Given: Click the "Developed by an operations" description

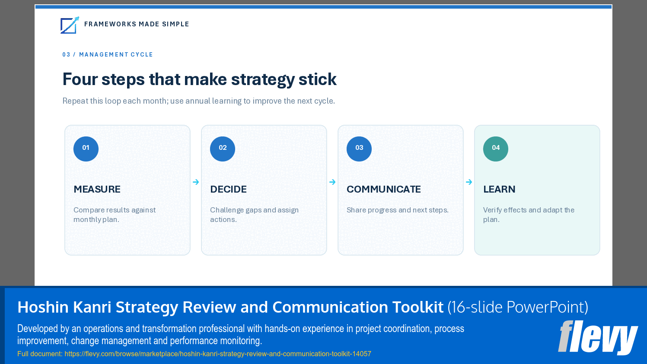Looking at the screenshot, I should tap(241, 335).
